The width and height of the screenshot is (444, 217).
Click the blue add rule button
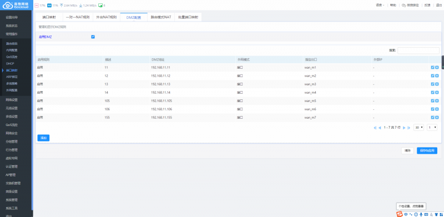point(43,138)
